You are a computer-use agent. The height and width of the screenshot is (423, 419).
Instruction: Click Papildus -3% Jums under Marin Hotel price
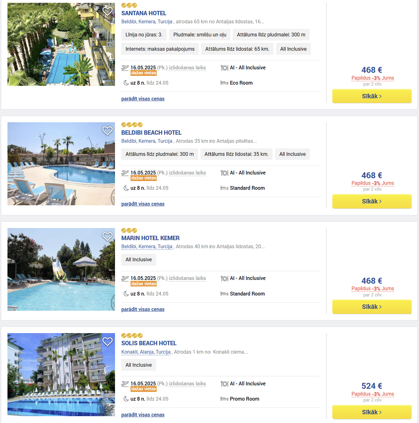[373, 289]
